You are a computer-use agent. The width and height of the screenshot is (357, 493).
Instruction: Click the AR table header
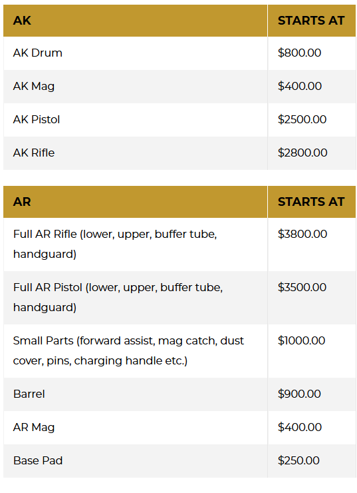coord(22,202)
